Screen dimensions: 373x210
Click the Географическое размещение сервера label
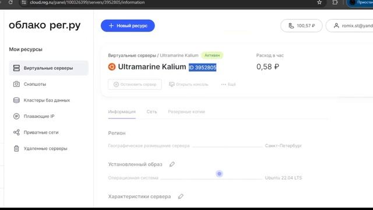click(x=149, y=145)
